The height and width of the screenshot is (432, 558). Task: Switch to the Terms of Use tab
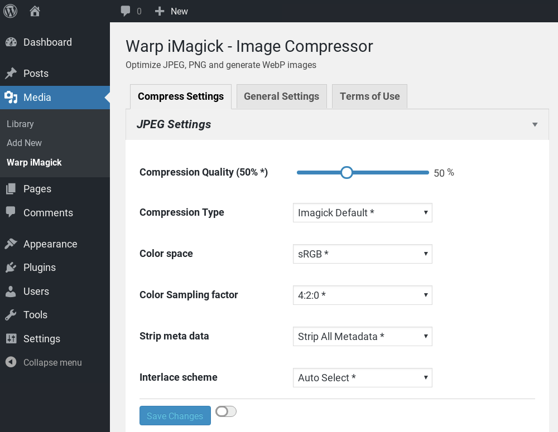(369, 96)
